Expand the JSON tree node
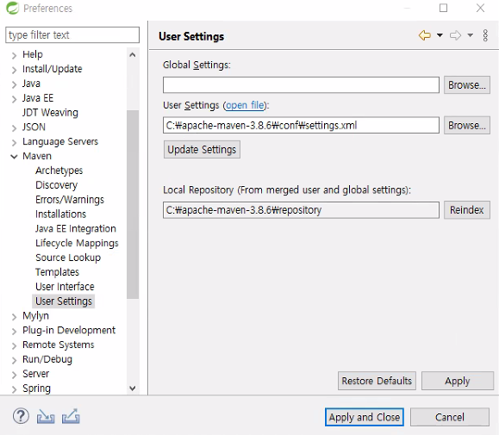Viewport: 499px width, 435px height. (14, 128)
